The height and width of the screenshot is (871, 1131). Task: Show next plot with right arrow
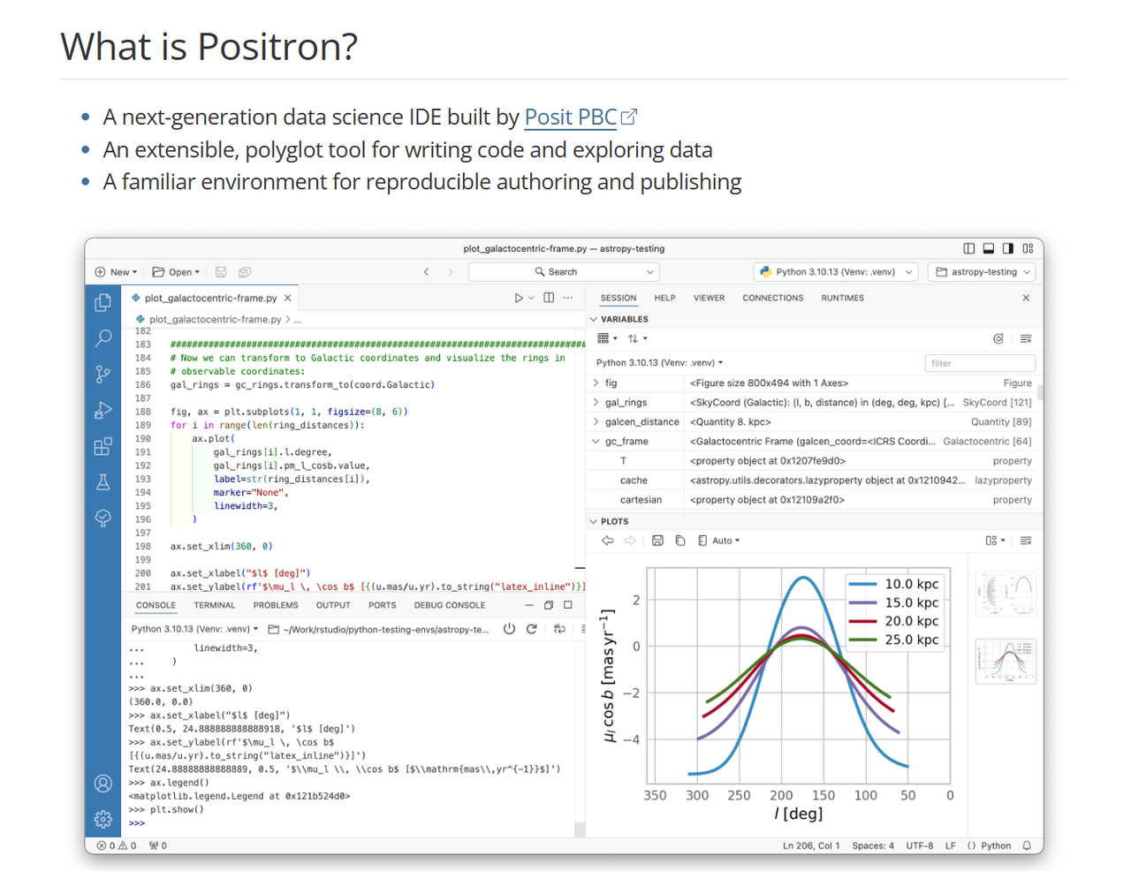coord(630,541)
